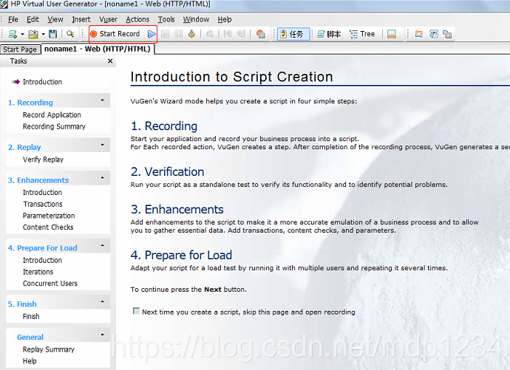Click the greyed icon right of Compile
Image resolution: width=510 pixels, height=370 pixels.
tap(210, 34)
